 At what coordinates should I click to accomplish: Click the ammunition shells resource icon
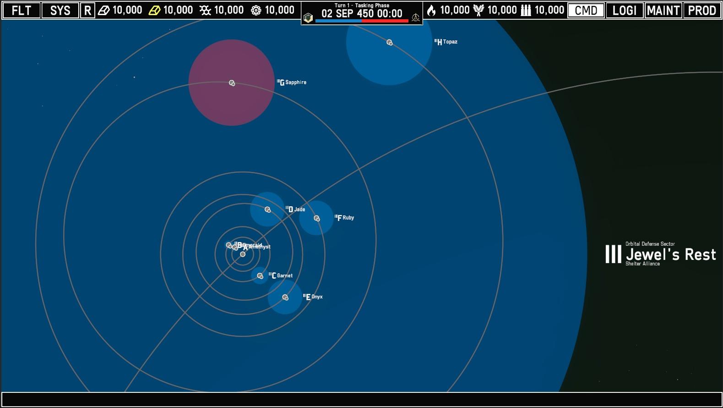coord(526,10)
